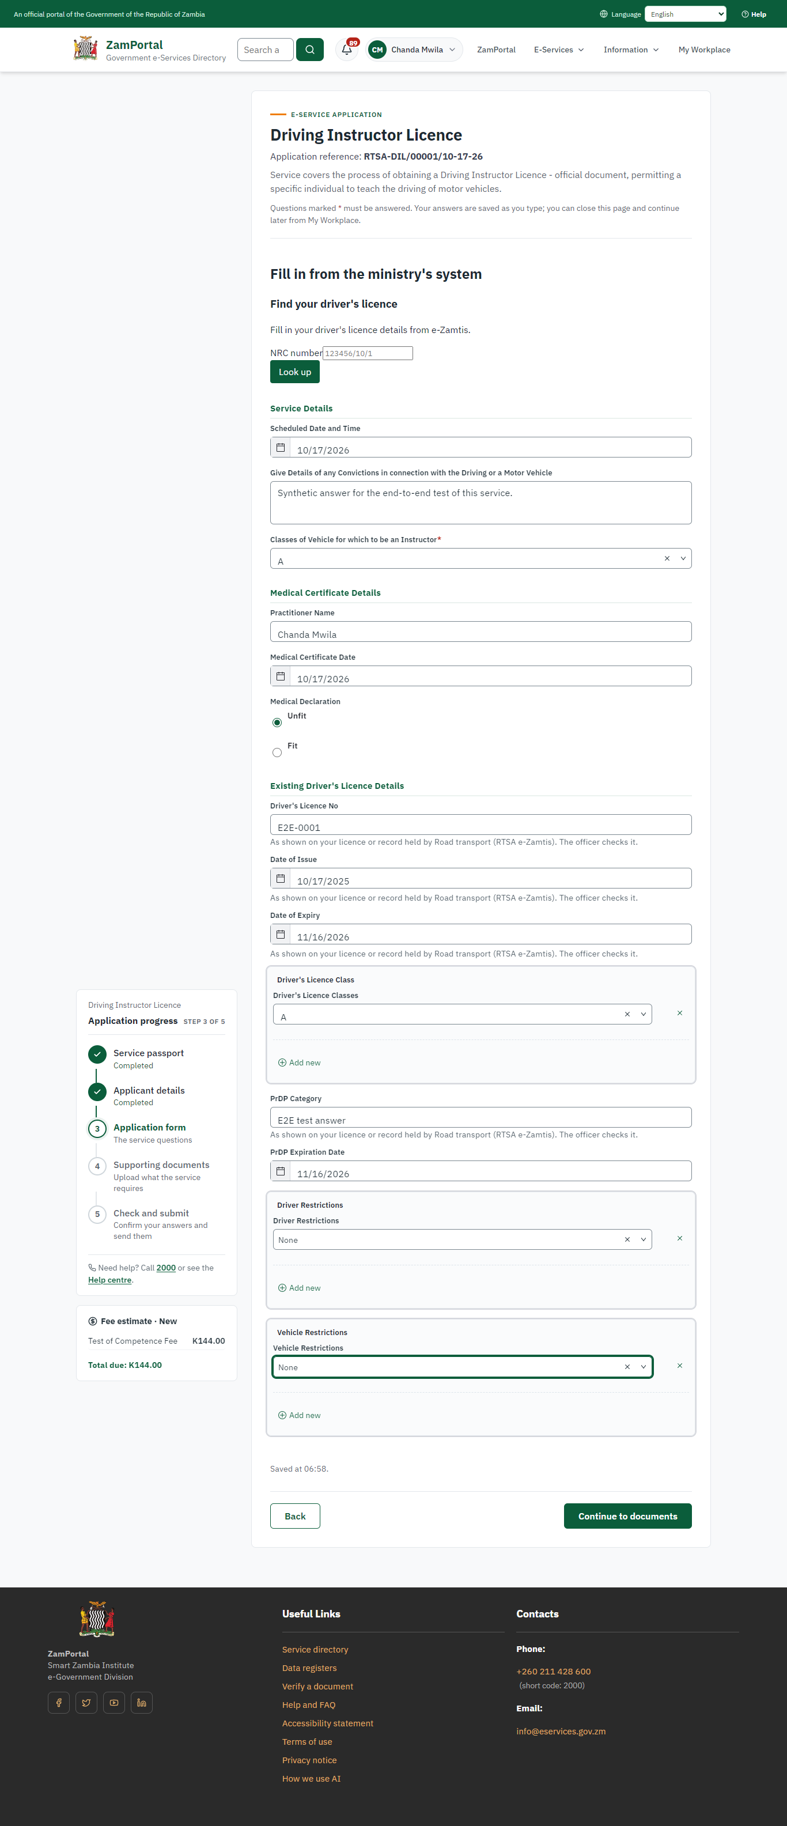Viewport: 787px width, 1826px height.
Task: Open the Language dropdown
Action: (x=685, y=14)
